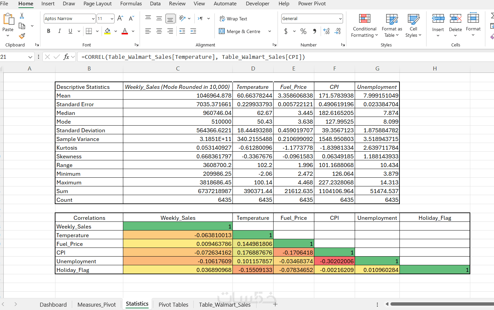Apply Percent Style format
Screen dimensions: 494x310
[303, 31]
